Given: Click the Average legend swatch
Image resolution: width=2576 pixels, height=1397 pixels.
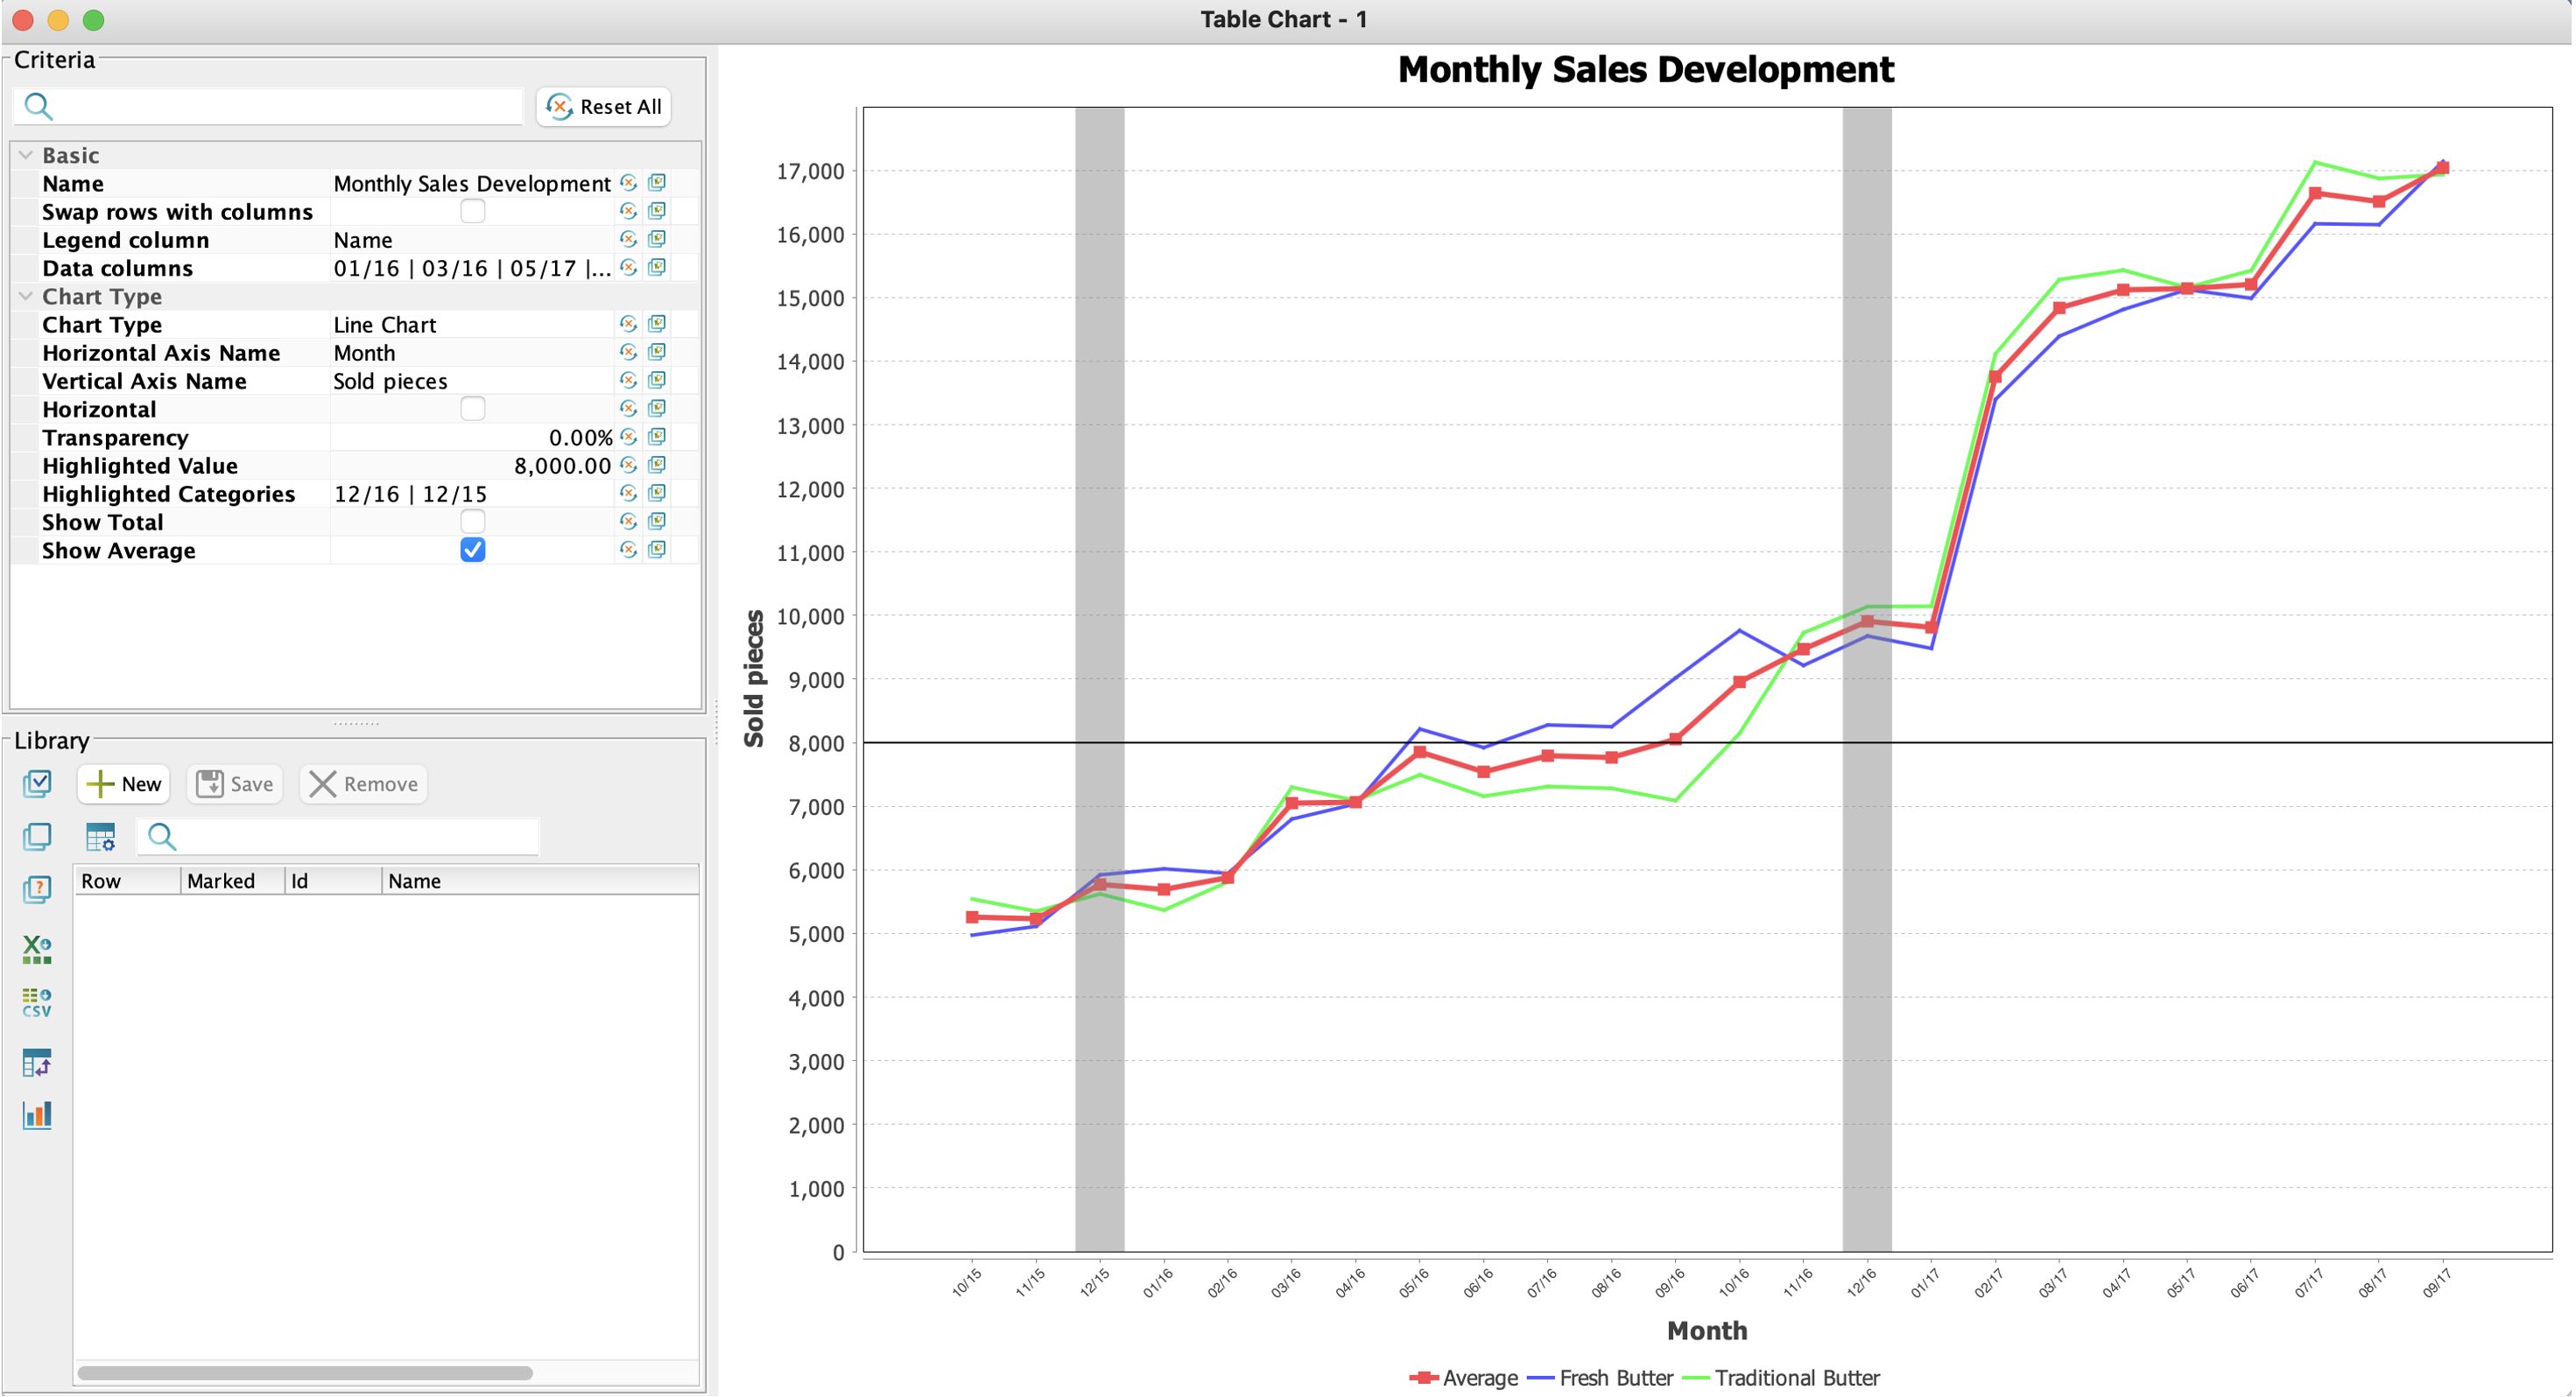Looking at the screenshot, I should pyautogui.click(x=1423, y=1377).
